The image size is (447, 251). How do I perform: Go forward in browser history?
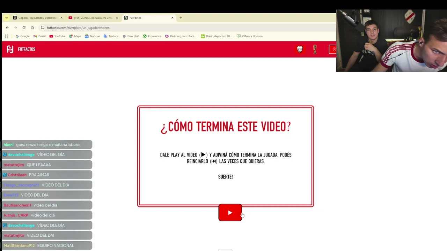[15, 28]
